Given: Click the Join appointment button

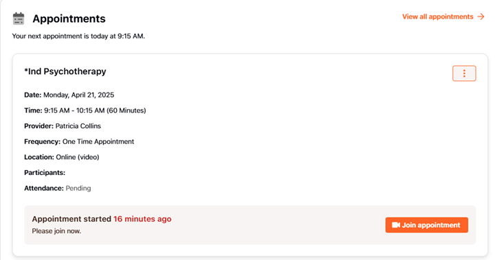Looking at the screenshot, I should [426, 225].
